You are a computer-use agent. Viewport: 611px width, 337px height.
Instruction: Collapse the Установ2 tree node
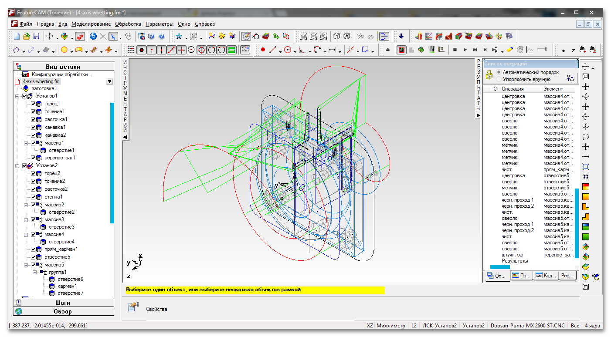point(18,165)
